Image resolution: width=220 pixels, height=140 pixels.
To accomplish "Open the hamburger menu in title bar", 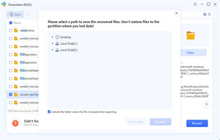I will click(x=195, y=4).
